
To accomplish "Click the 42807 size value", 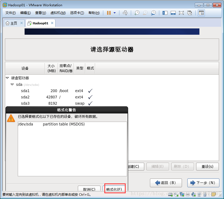I will click(x=52, y=97).
